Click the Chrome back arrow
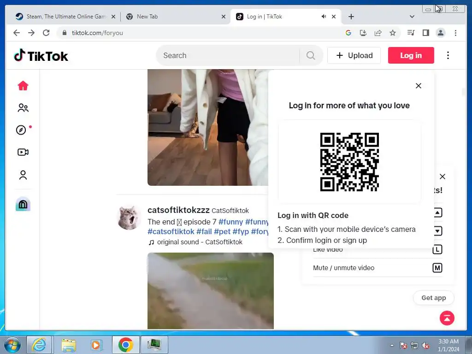 click(17, 33)
